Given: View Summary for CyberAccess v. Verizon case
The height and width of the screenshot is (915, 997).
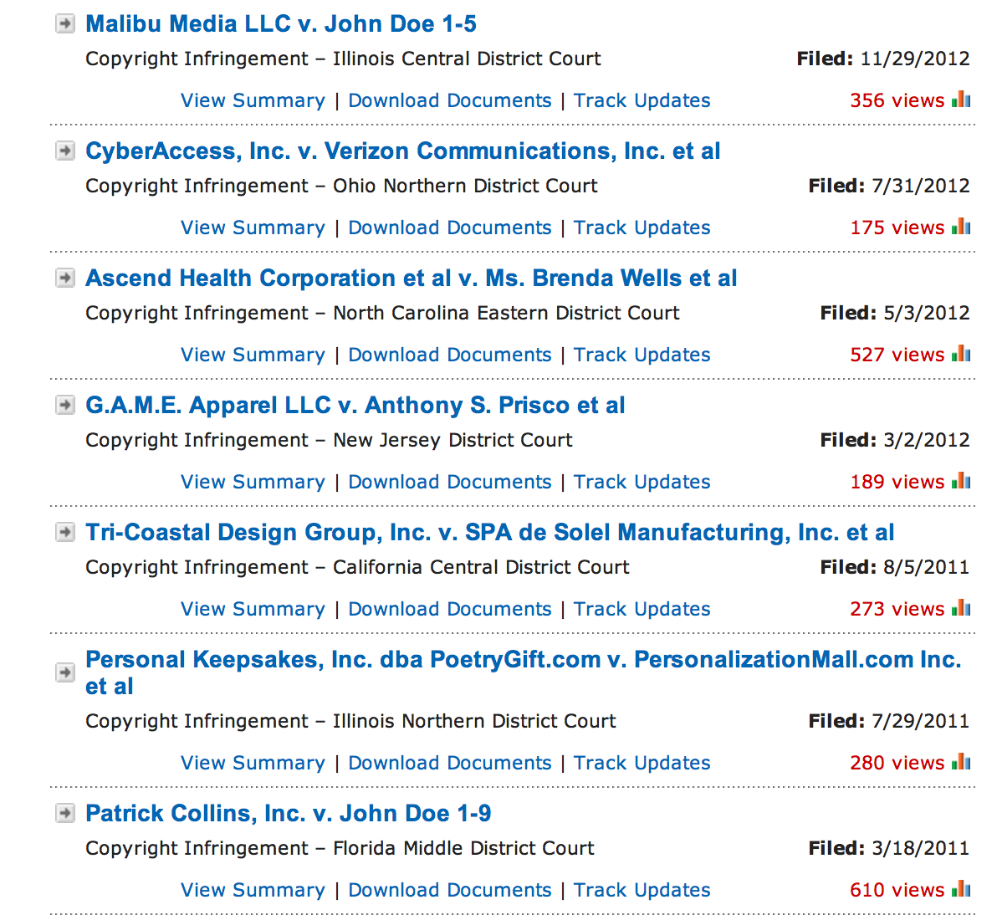Looking at the screenshot, I should [253, 227].
